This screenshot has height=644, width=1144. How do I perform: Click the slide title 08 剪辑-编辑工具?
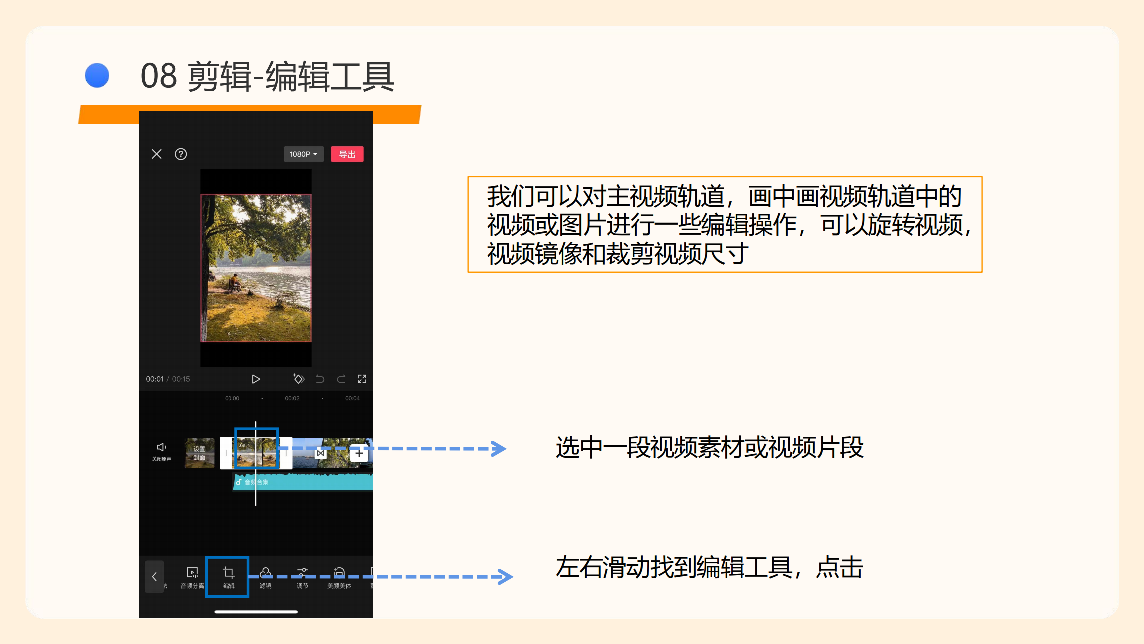pos(267,76)
